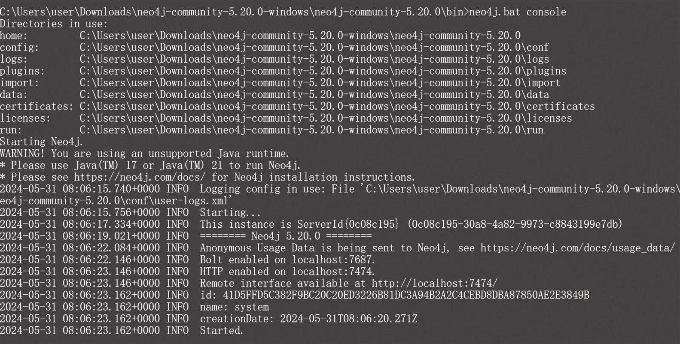Screen dimensions: 680x344
Task: Click the http://localhost:7474/ remote interface URL
Action: point(435,283)
